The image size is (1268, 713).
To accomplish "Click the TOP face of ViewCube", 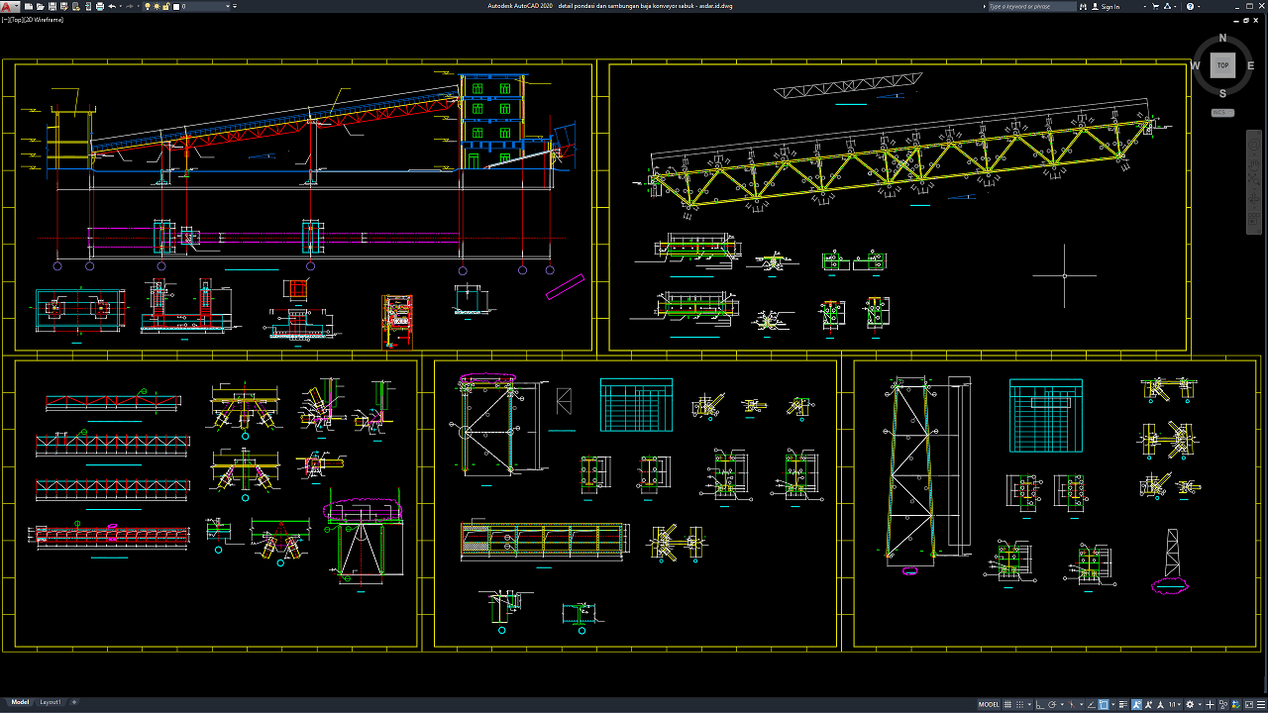I will pos(1222,65).
